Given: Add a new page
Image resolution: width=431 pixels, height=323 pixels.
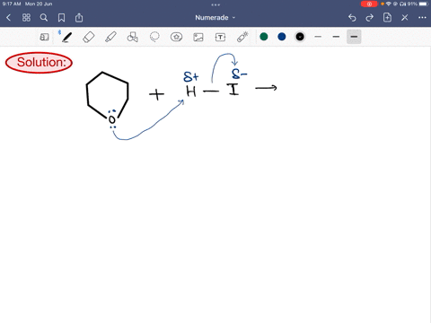Looking at the screenshot, I should pyautogui.click(x=387, y=17).
